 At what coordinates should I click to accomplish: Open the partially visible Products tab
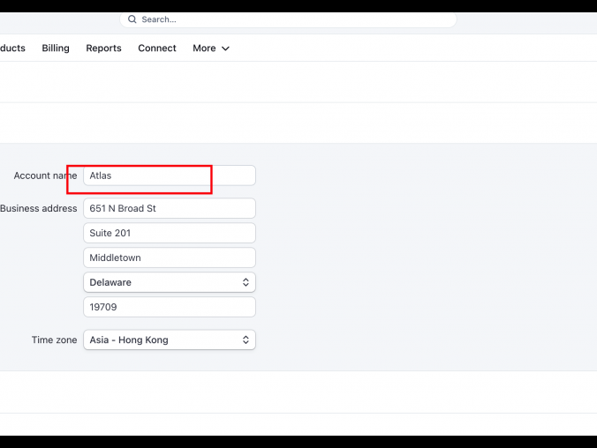[12, 49]
